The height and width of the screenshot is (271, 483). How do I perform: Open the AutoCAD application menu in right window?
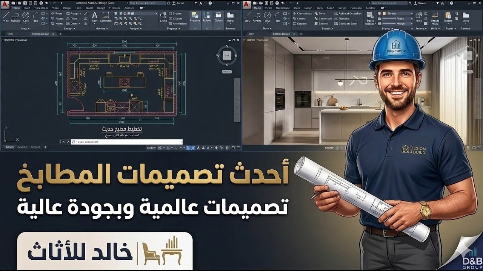point(246,4)
